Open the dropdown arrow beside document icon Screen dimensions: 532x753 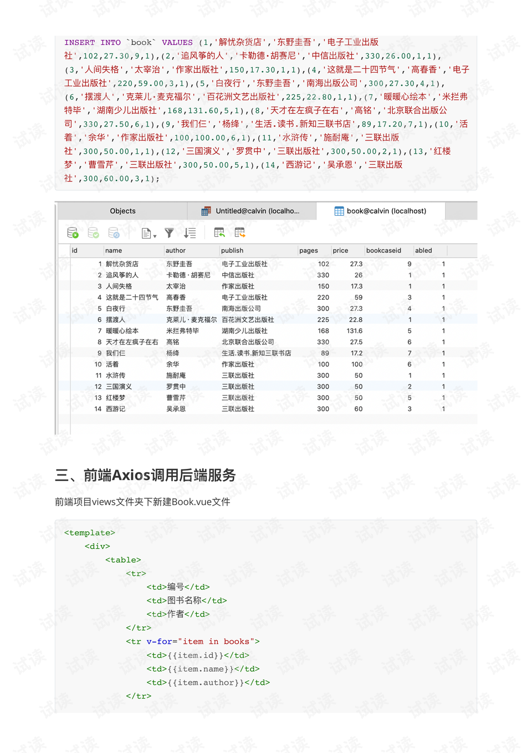click(155, 236)
